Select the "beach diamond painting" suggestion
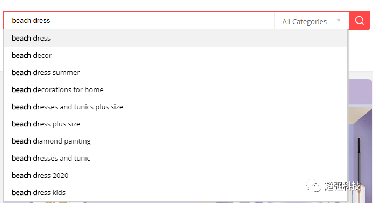The image size is (373, 203). [x=175, y=141]
